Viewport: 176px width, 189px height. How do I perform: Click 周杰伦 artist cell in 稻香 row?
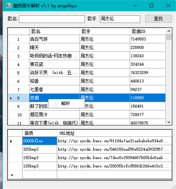pos(105,81)
